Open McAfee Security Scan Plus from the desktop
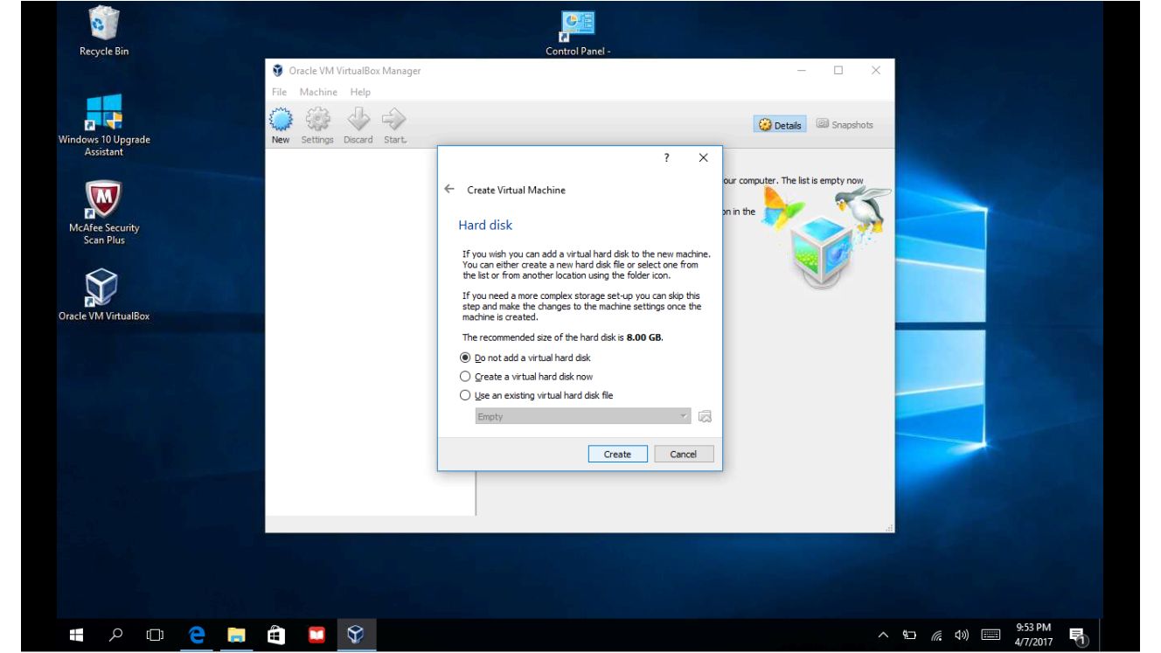The image size is (1161, 653). 102,199
